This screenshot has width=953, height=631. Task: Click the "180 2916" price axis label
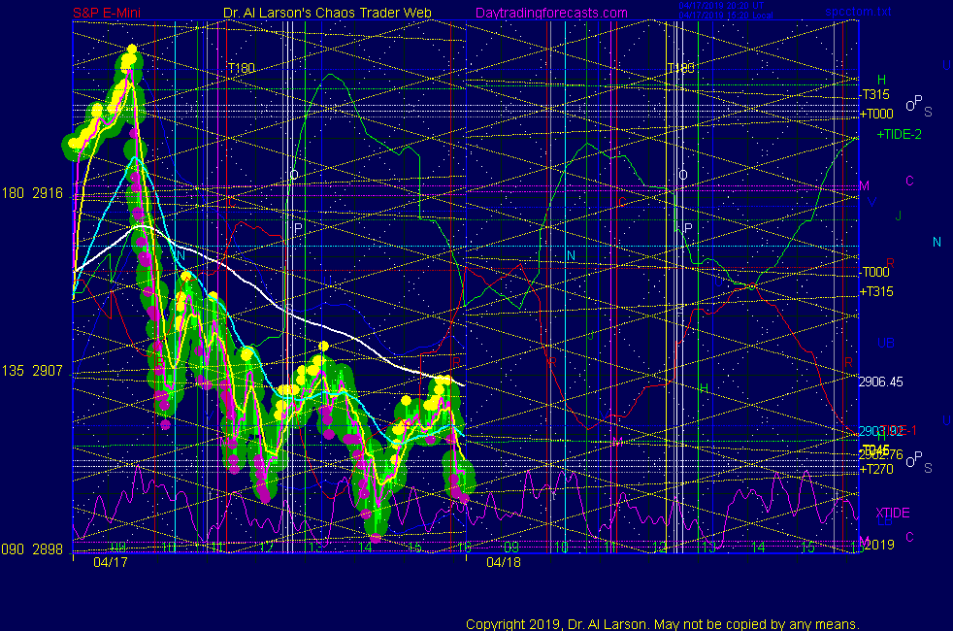click(x=32, y=193)
